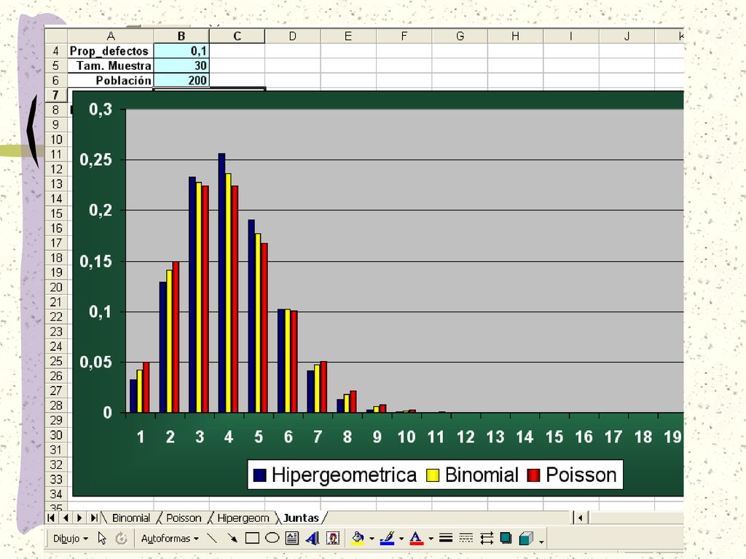Open the Autoformas menu

click(x=169, y=539)
